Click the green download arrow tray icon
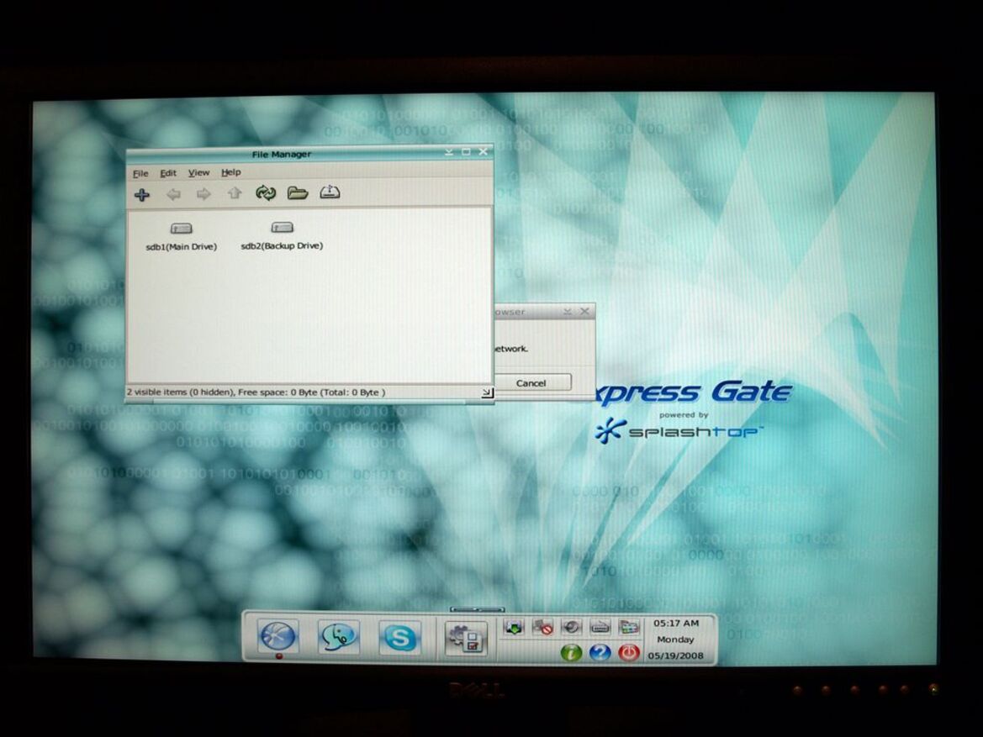This screenshot has width=983, height=737. (x=514, y=627)
